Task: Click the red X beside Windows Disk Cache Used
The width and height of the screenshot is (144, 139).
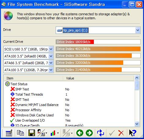Action: point(13,115)
